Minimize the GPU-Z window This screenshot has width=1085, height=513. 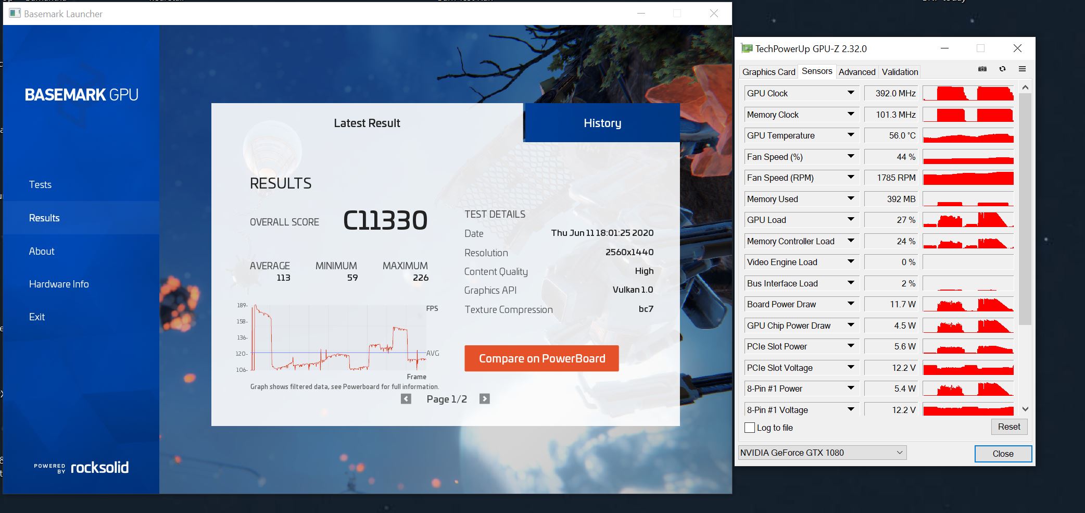[944, 48]
